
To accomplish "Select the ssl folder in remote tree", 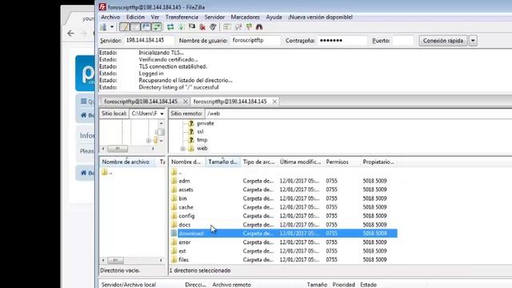I will 200,131.
